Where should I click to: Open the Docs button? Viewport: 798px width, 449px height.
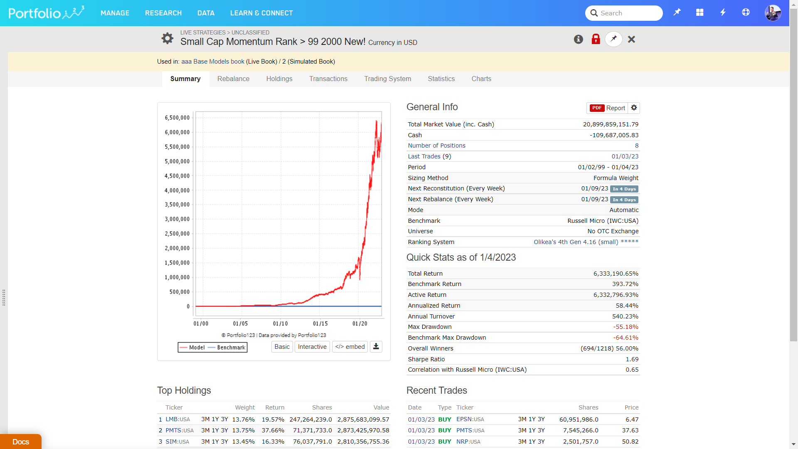(21, 442)
